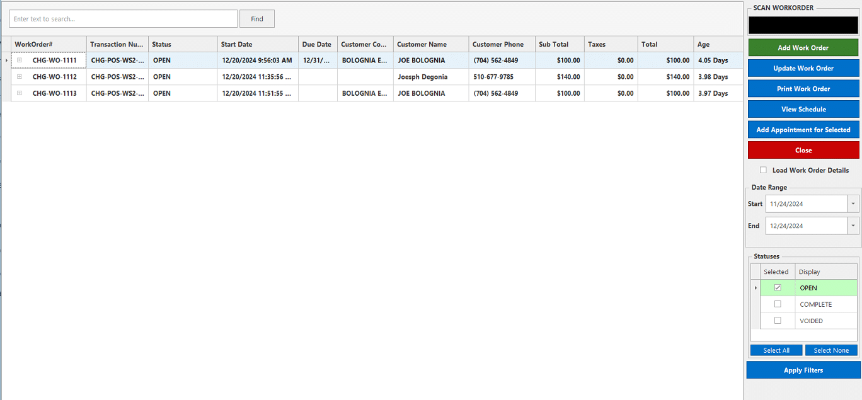
Task: Expand the CHG-WO-1112 work order row
Action: (x=20, y=77)
